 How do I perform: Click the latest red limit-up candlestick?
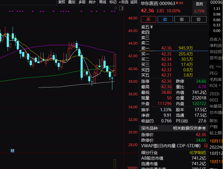click(x=115, y=65)
